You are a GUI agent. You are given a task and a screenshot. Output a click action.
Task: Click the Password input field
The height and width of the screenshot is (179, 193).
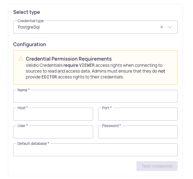click(138, 132)
